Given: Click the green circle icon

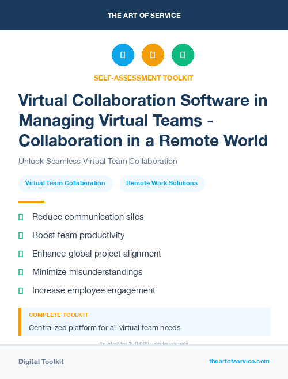Looking at the screenshot, I should point(183,55).
